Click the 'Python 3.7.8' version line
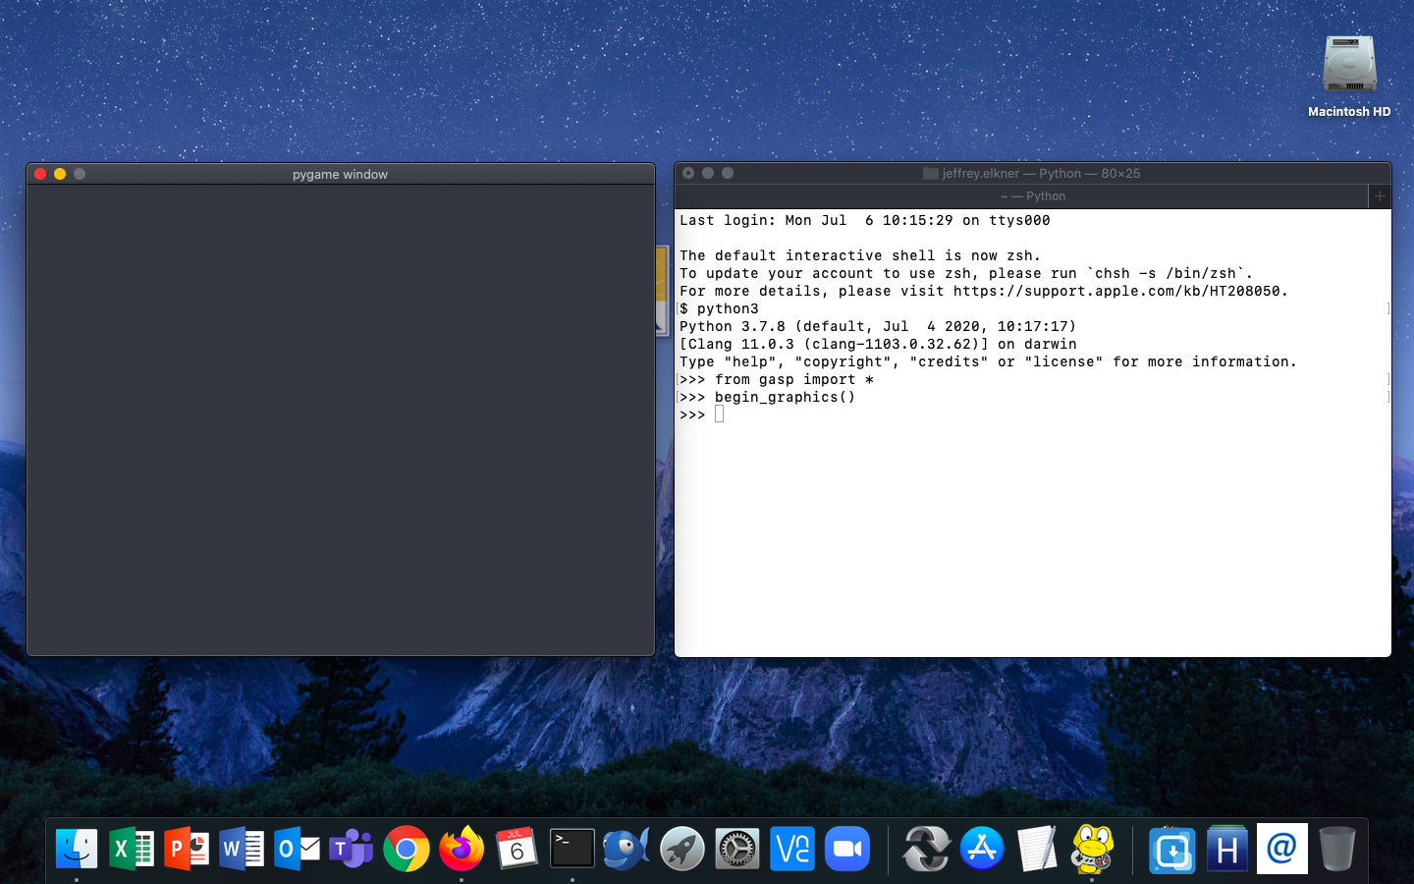 coord(878,326)
